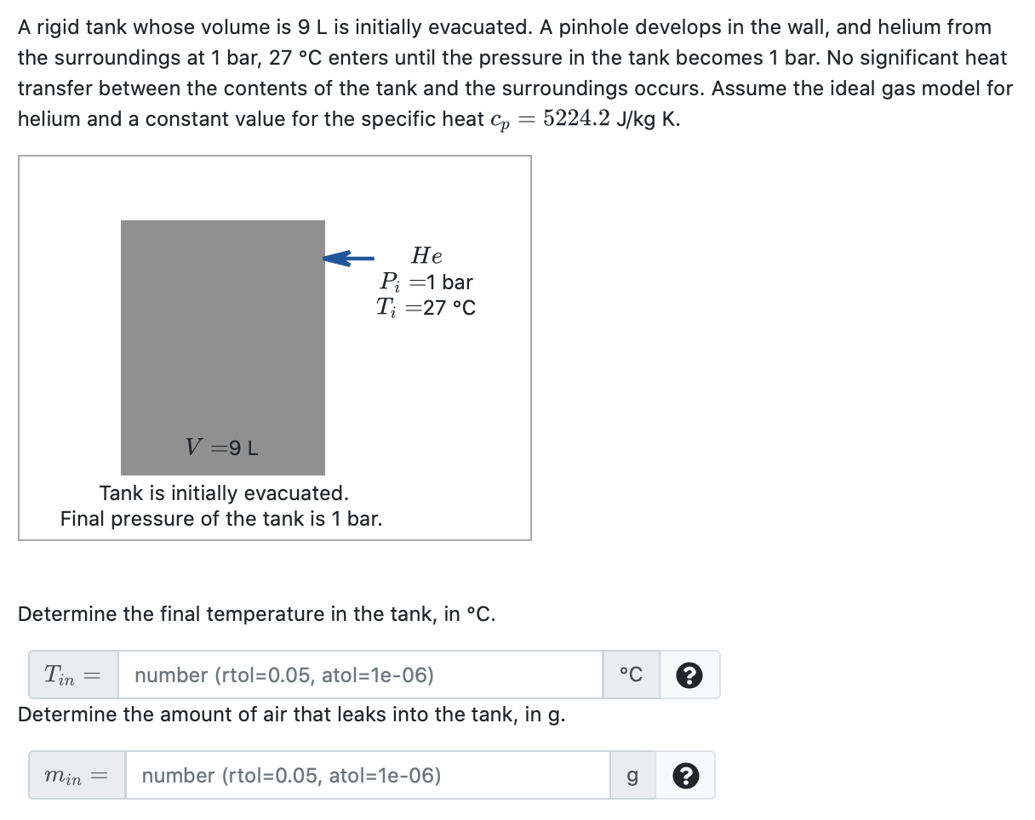Select the Tin equation label
Screen dimensions: 1035x820
click(72, 674)
